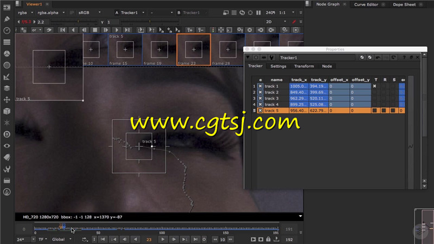
Task: Open the Transform nodes move icon
Action: click(x=7, y=100)
